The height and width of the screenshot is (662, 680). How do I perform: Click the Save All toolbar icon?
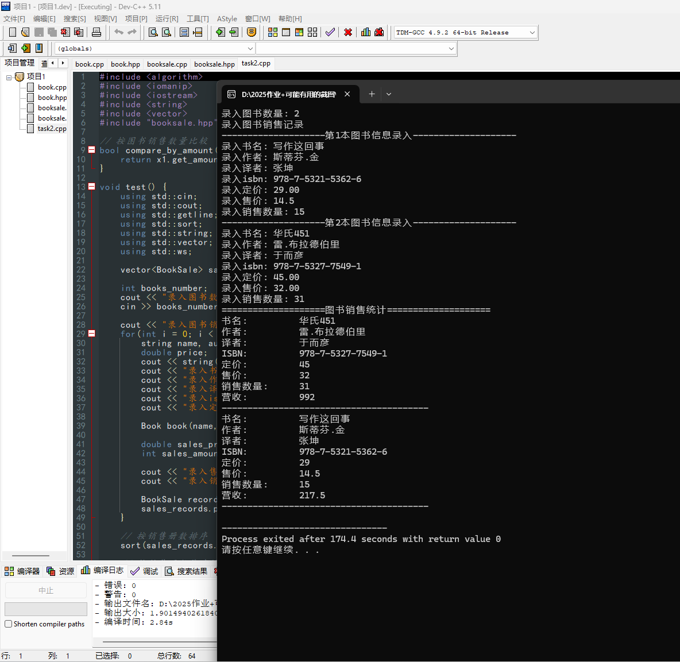[x=52, y=32]
